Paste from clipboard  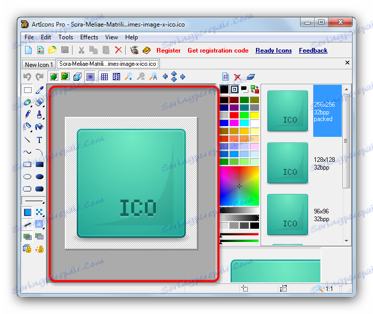(106, 50)
